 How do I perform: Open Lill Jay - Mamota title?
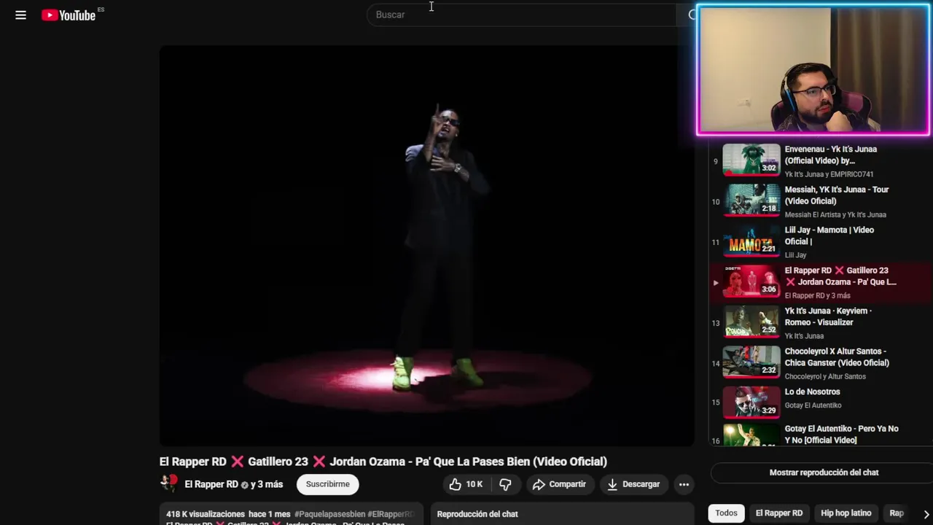click(829, 236)
